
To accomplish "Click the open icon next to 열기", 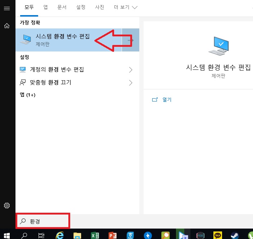I will click(x=155, y=100).
